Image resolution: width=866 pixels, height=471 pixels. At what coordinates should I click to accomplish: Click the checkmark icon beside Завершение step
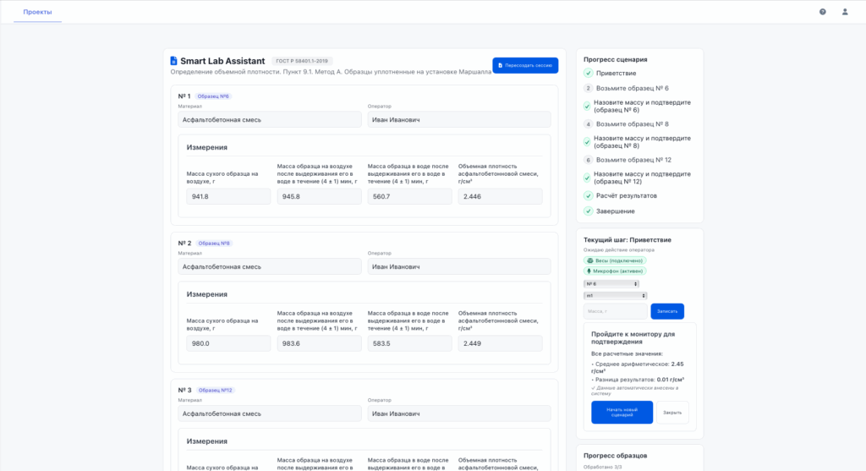(x=588, y=211)
